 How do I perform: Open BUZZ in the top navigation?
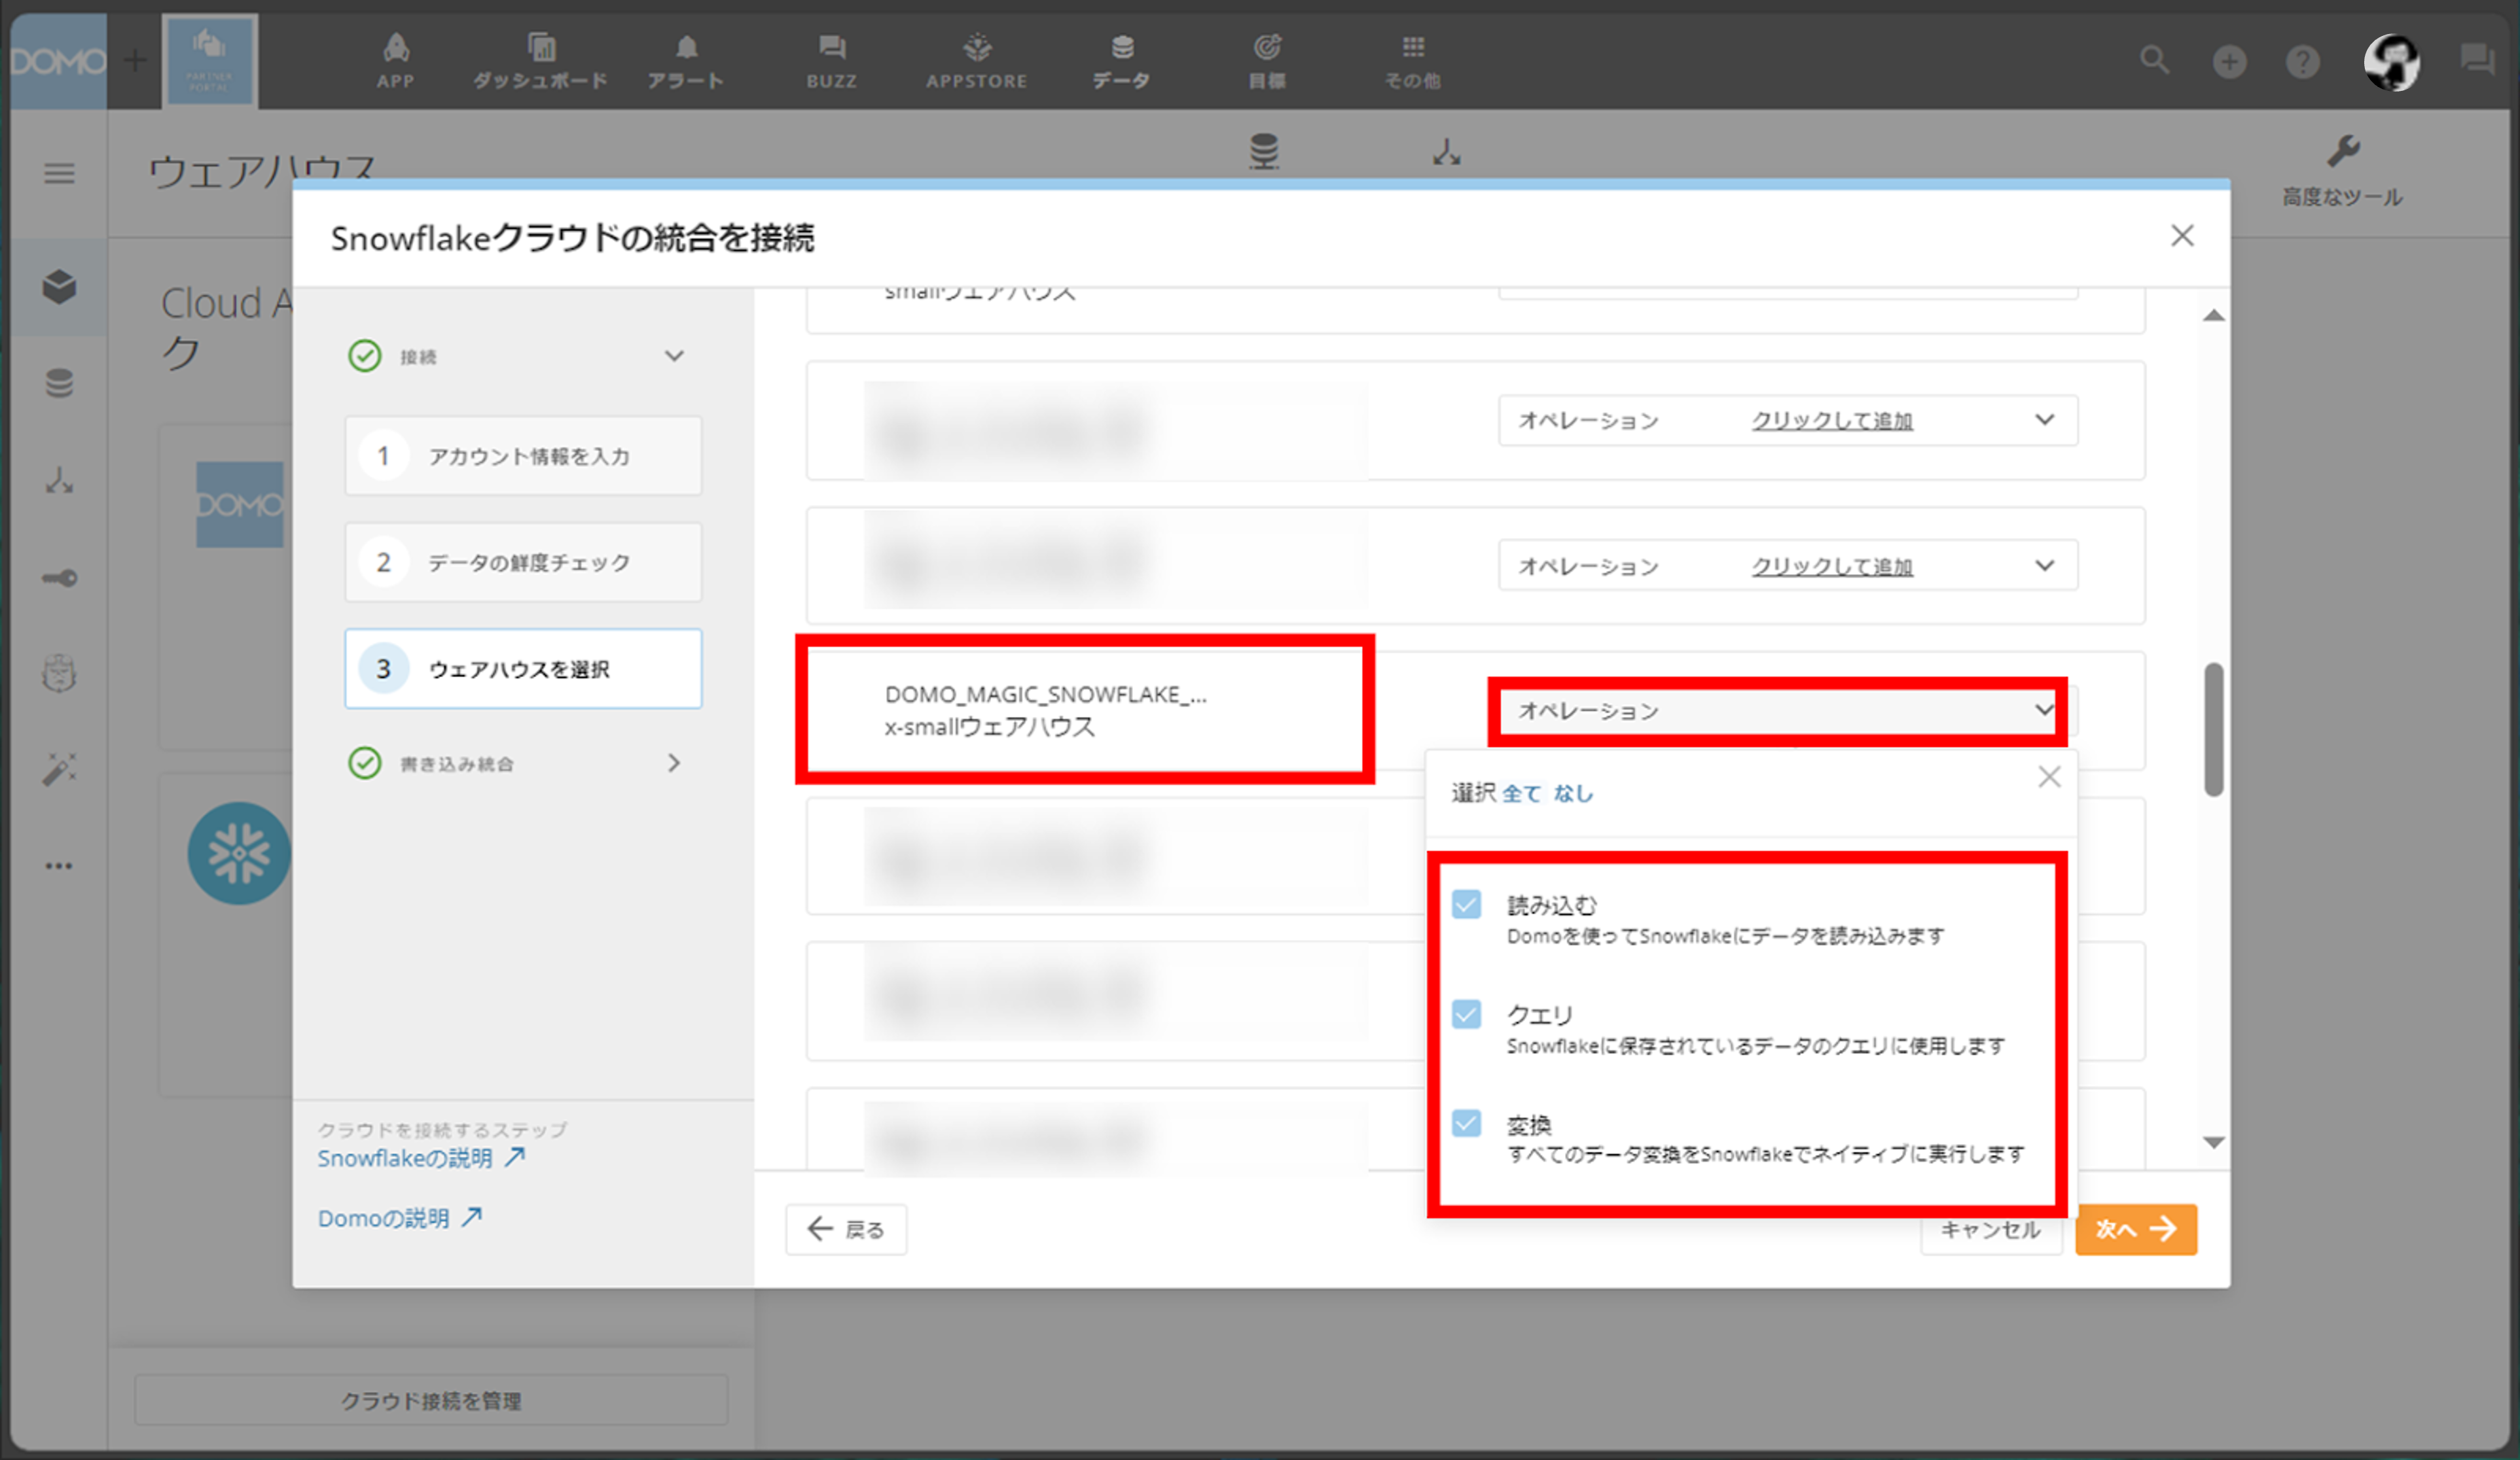tap(831, 60)
